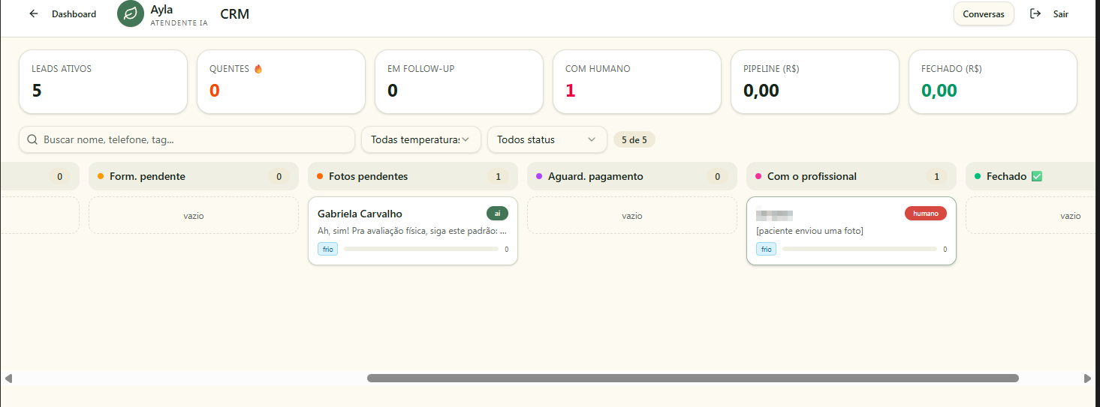Click the '5 de 5' results counter

coord(634,139)
